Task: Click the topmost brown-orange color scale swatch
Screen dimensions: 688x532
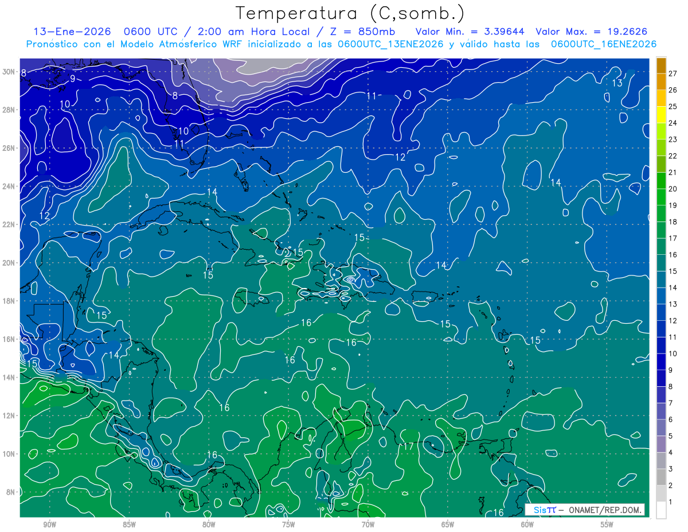Action: (661, 65)
